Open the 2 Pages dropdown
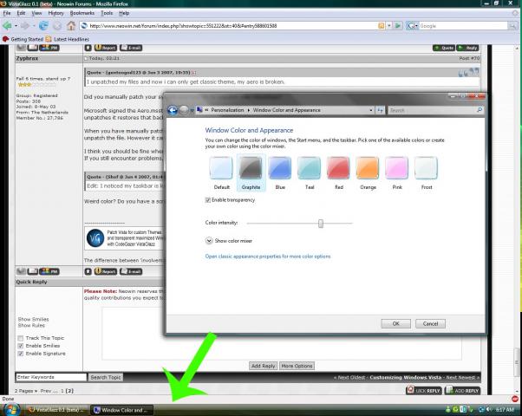Viewport: 522px width, 416px height. pyautogui.click(x=26, y=391)
